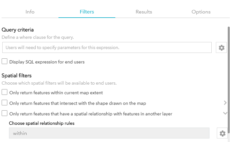Image resolution: width=230 pixels, height=142 pixels.
Task: Expand right chevron for drawn shape filter
Action: 225,103
